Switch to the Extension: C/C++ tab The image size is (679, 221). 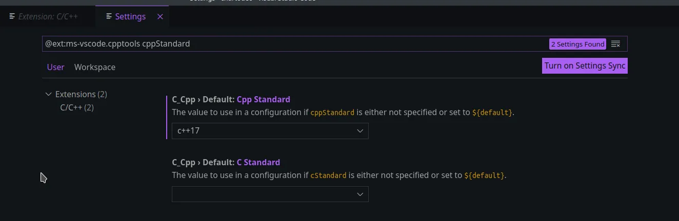click(x=48, y=16)
